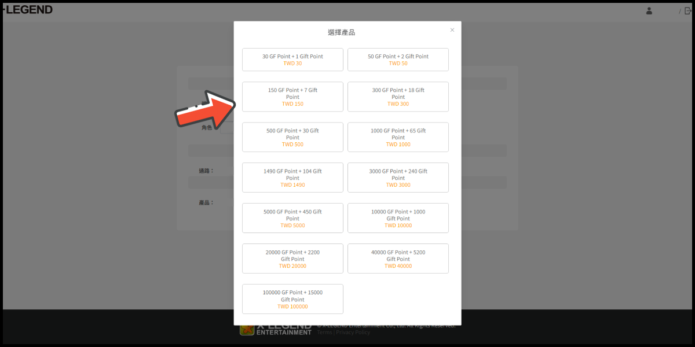Choose the TWD 300 product option
This screenshot has width=695, height=347.
[x=398, y=97]
